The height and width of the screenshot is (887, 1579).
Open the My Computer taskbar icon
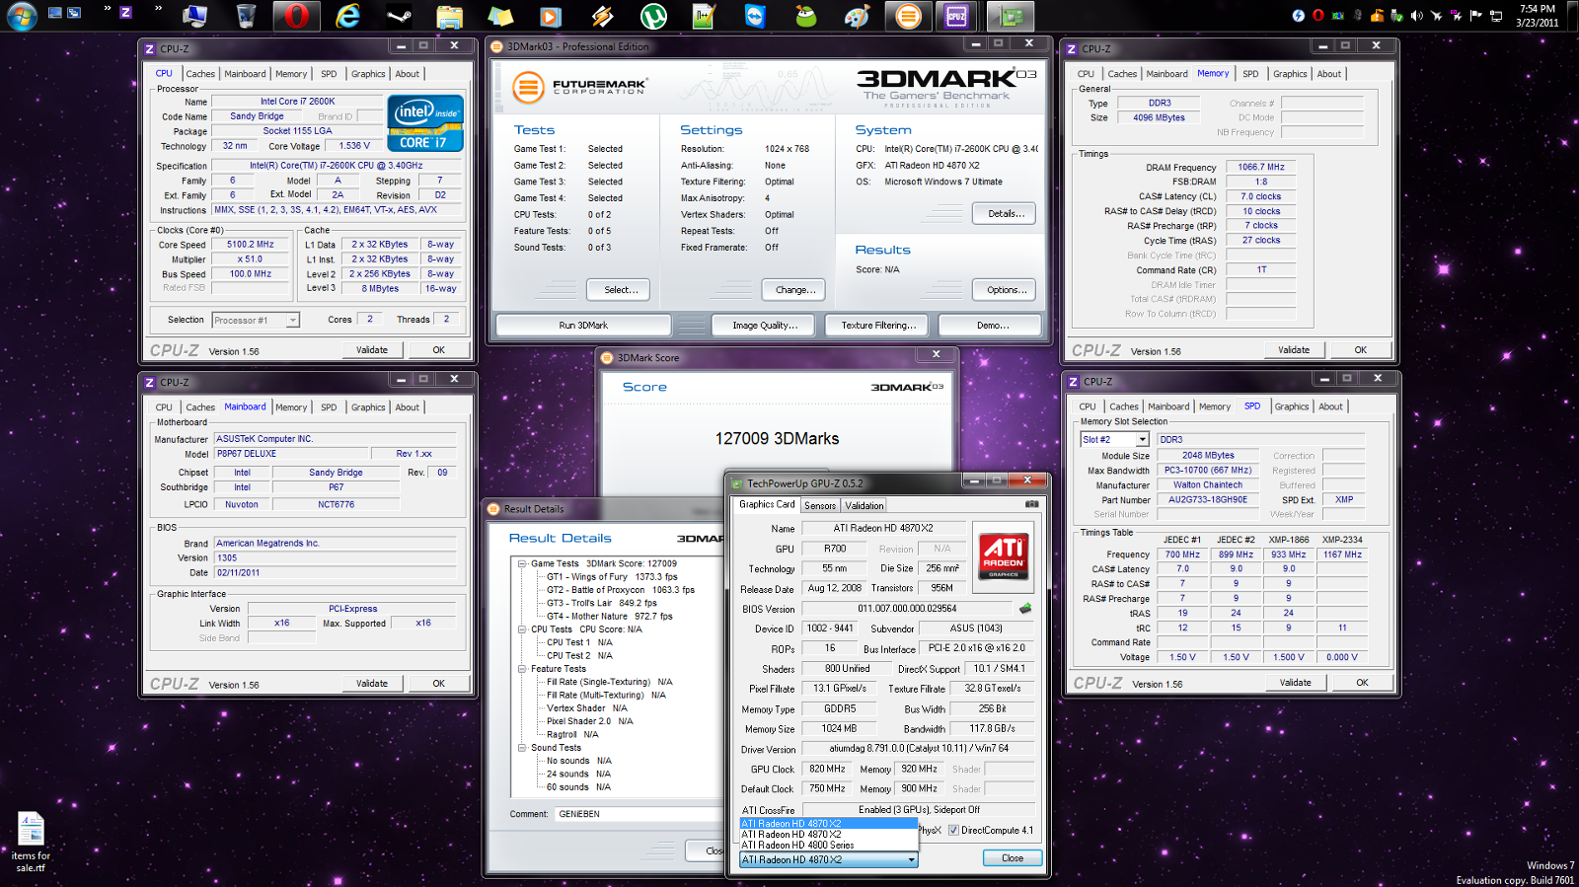click(194, 16)
